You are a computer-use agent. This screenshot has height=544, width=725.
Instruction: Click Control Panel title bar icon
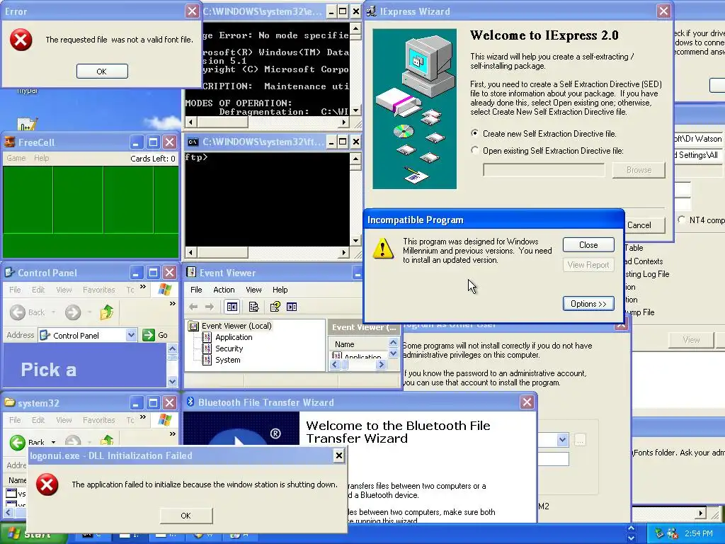(9, 273)
